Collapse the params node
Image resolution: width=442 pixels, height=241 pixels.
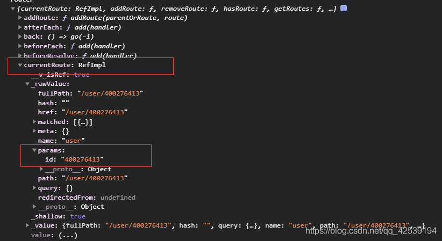tap(34, 150)
